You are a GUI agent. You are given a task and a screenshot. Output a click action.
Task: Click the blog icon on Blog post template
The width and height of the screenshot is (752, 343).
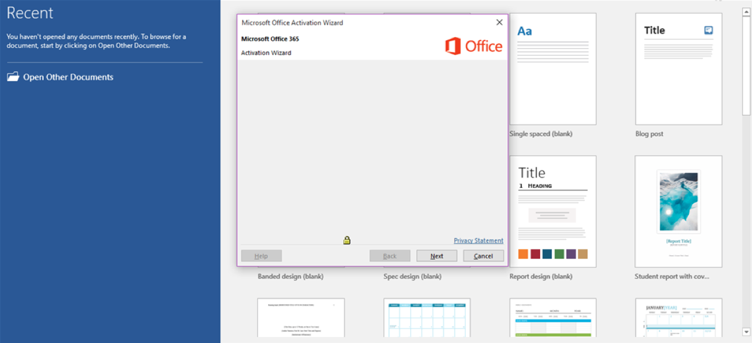click(709, 30)
